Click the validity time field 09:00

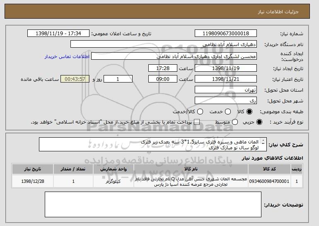click(x=163, y=79)
